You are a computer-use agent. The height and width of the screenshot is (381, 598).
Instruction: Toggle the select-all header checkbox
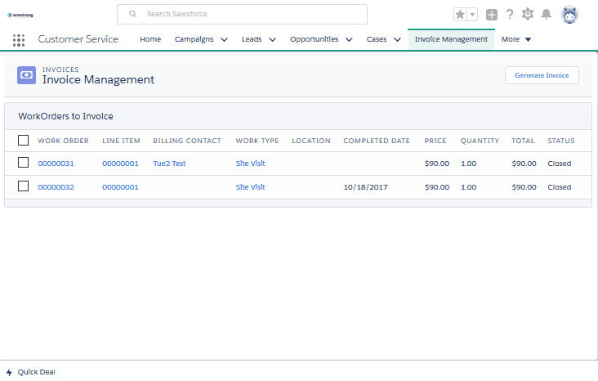point(23,140)
